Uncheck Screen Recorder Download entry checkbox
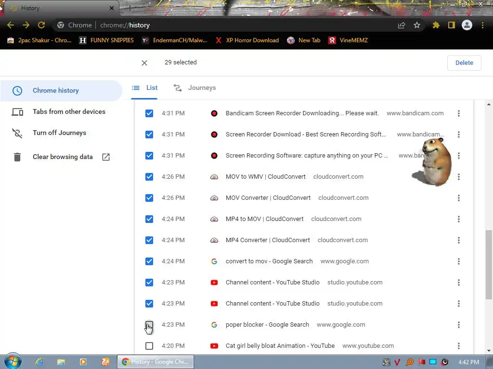This screenshot has width=493, height=369. click(x=149, y=135)
